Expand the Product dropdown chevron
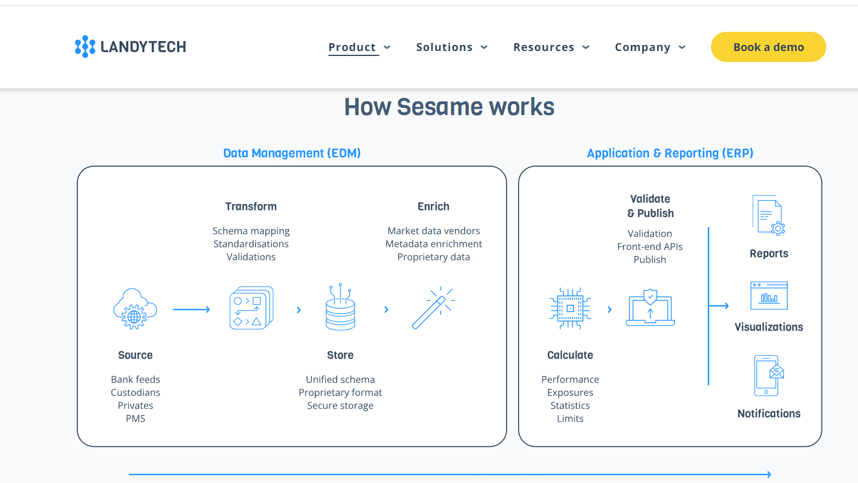Viewport: 858px width, 483px height. tap(387, 47)
